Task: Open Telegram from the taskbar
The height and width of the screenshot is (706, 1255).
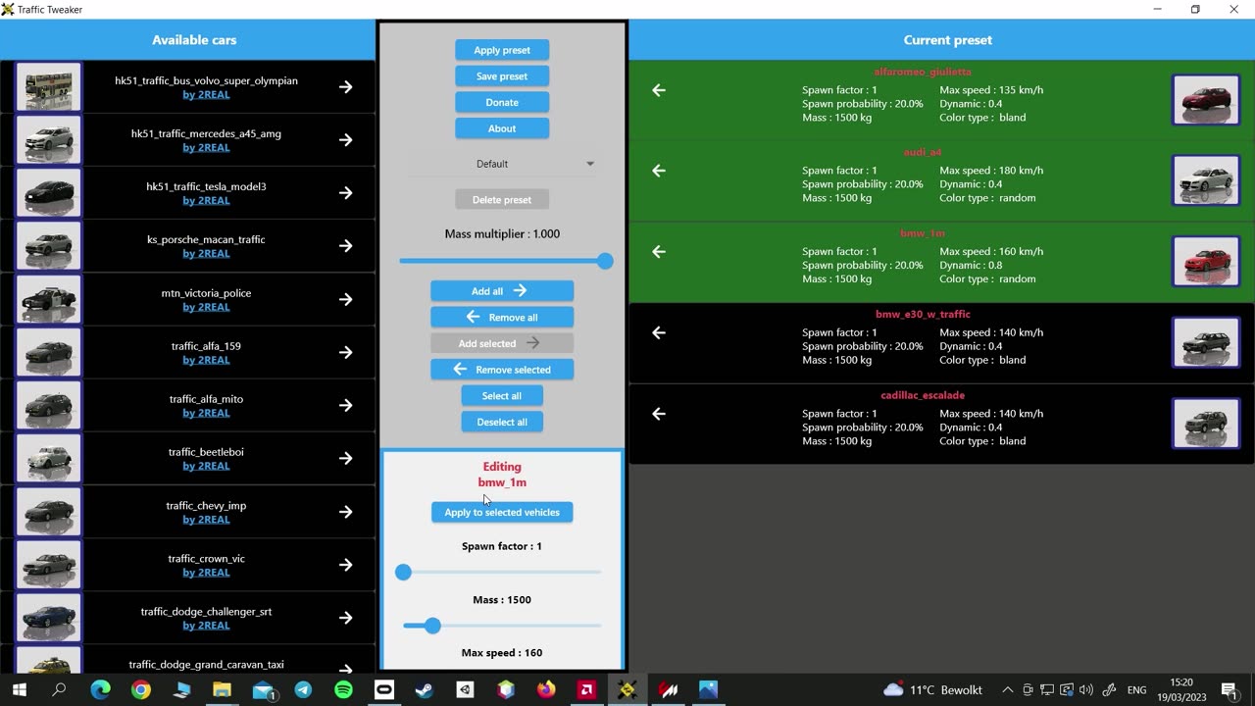Action: [303, 690]
